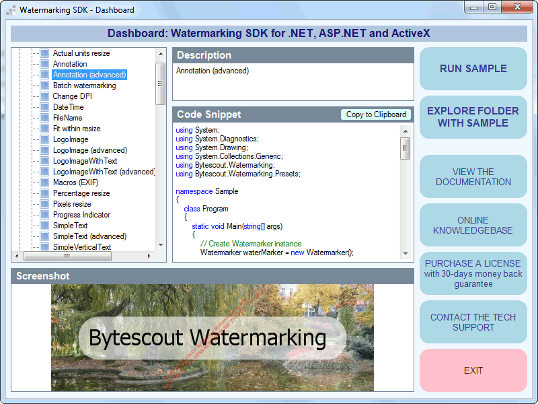Select the Progress Indicator sample
The image size is (538, 404).
[x=81, y=215]
